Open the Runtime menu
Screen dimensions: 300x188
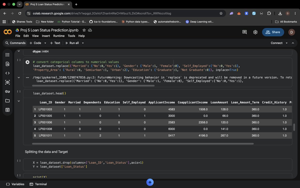point(59,36)
